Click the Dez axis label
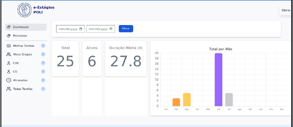This screenshot has width=293, height=127. [x=282, y=109]
